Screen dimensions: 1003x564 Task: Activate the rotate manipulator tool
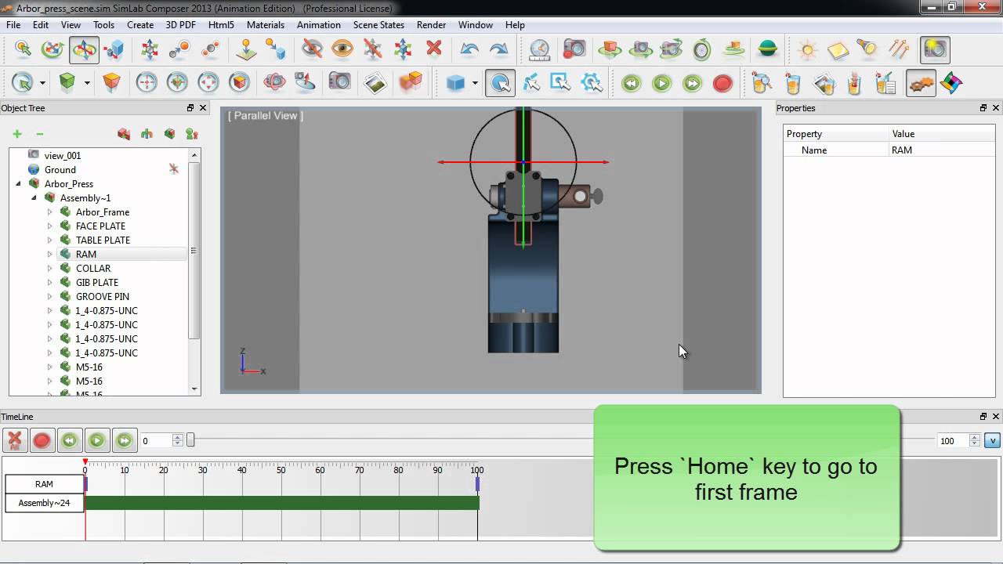click(53, 50)
